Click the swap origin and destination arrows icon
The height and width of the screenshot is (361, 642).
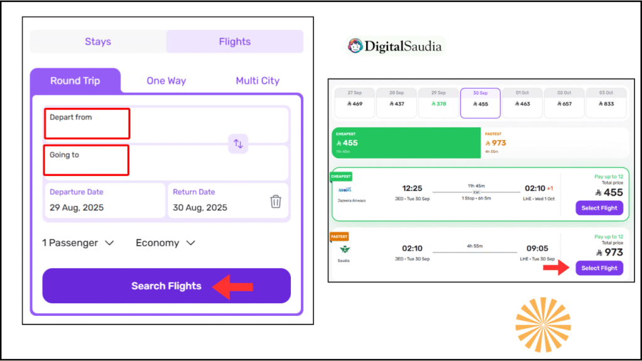coord(238,144)
